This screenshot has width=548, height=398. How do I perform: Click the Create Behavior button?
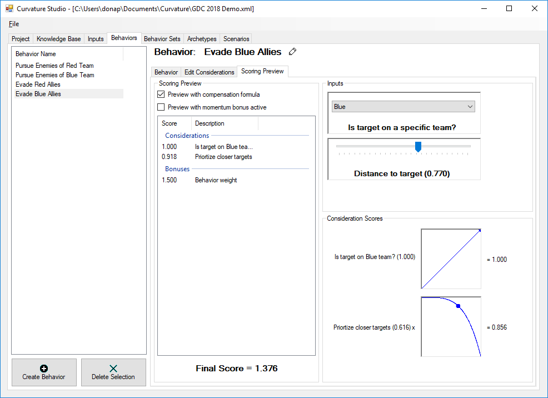click(x=44, y=372)
